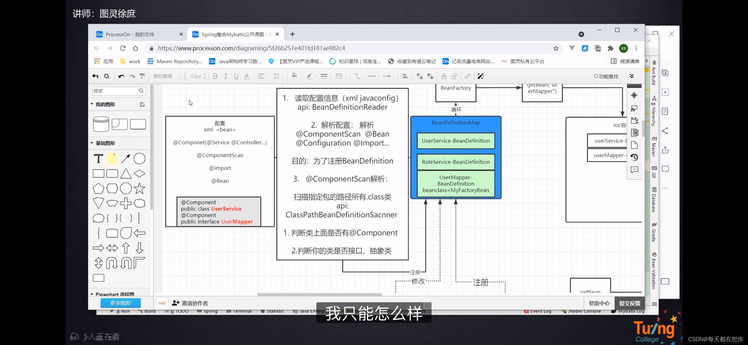Switch to the ProcessOn 我的文件 tab

click(139, 34)
